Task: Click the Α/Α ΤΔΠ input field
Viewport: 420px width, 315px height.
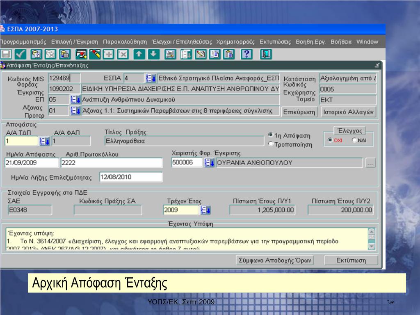Action: 21,141
